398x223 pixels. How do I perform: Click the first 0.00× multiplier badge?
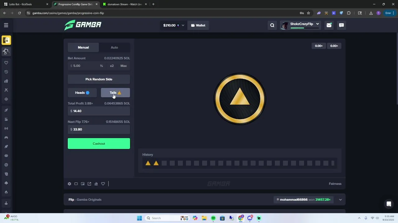(x=319, y=46)
